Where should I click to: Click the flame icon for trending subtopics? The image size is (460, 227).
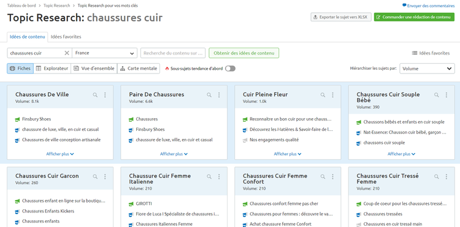(167, 69)
